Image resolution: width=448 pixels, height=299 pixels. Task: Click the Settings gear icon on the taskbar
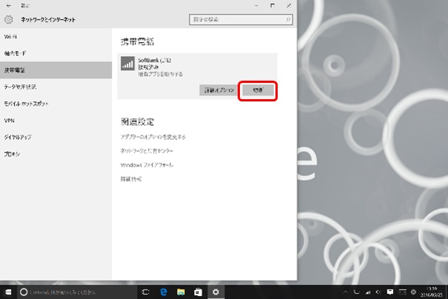click(215, 292)
